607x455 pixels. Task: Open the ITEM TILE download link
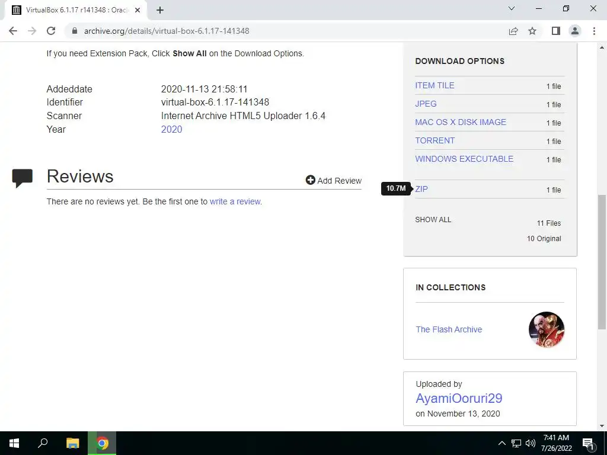tap(435, 85)
